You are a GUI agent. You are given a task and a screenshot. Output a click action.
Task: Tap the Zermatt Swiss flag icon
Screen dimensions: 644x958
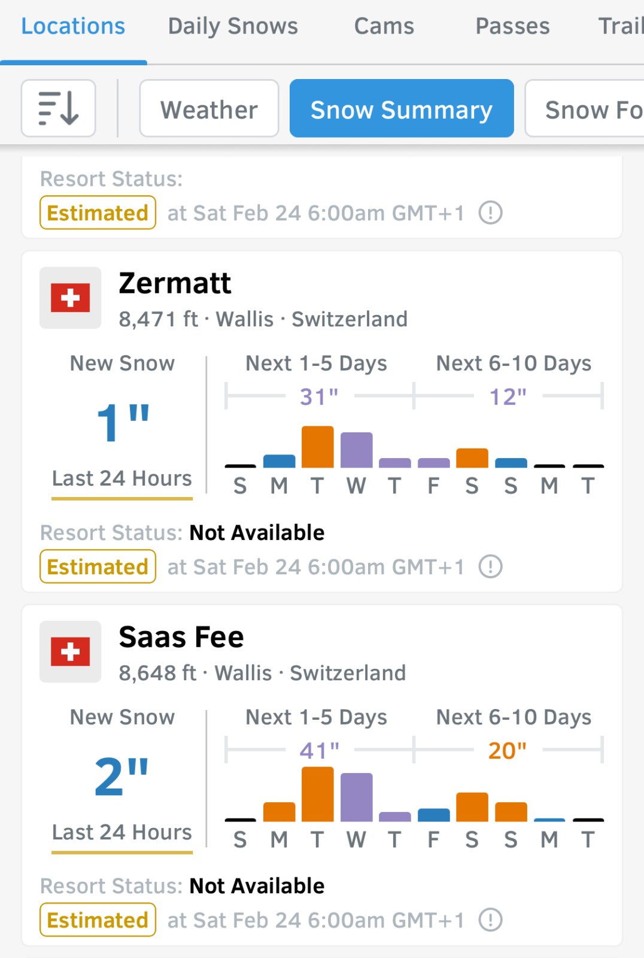(x=71, y=298)
